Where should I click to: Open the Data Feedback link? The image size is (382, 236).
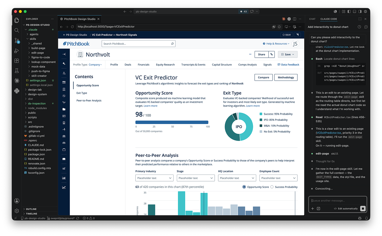point(288,65)
